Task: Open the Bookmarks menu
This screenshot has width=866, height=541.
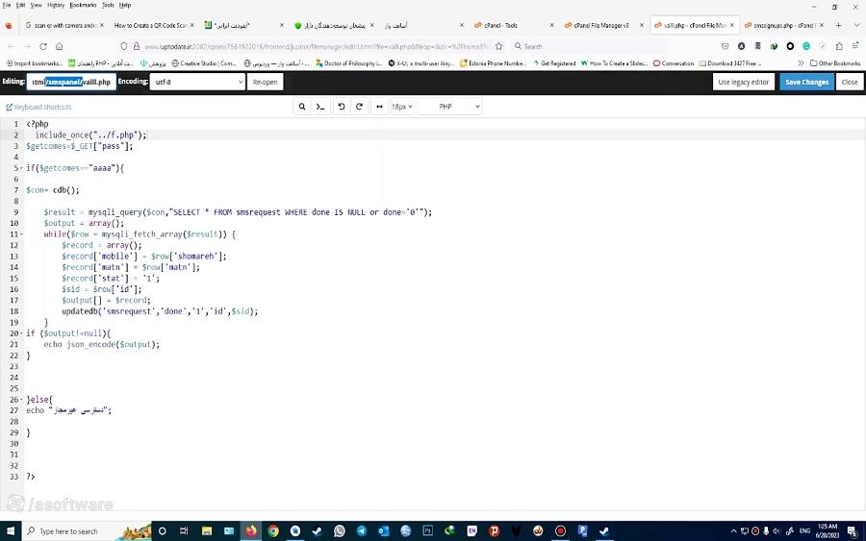Action: (x=83, y=5)
